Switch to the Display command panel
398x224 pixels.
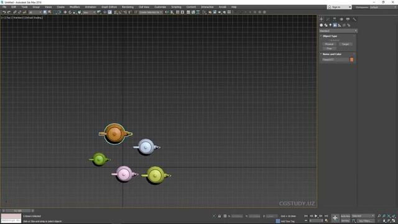click(348, 19)
